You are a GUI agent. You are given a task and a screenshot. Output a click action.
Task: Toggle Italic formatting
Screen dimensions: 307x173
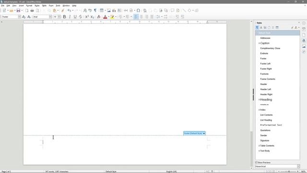click(x=70, y=17)
